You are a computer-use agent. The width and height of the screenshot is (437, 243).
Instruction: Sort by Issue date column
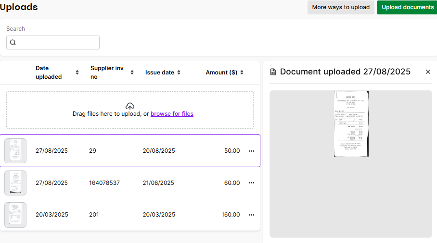pyautogui.click(x=179, y=73)
